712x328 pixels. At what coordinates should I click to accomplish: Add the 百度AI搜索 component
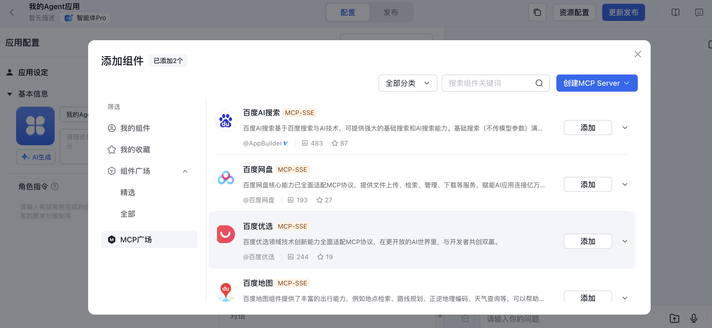[588, 128]
